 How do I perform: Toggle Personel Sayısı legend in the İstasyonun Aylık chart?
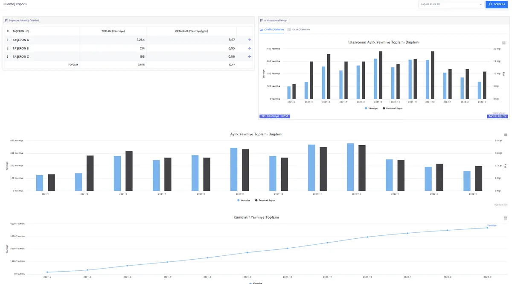[x=393, y=108]
